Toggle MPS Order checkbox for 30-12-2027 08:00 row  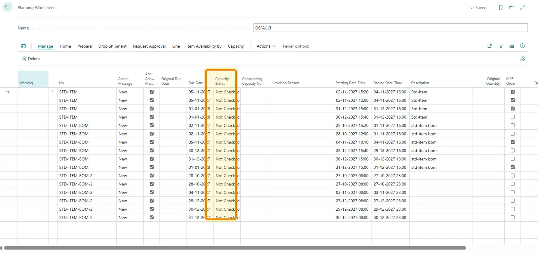coord(512,217)
